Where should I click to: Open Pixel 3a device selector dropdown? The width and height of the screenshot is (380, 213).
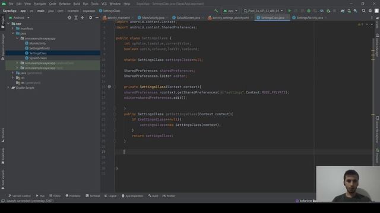click(x=263, y=11)
